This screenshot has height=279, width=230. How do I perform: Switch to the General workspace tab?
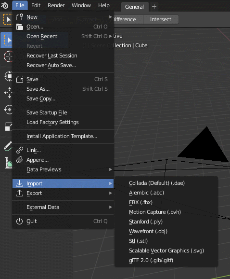pyautogui.click(x=134, y=7)
